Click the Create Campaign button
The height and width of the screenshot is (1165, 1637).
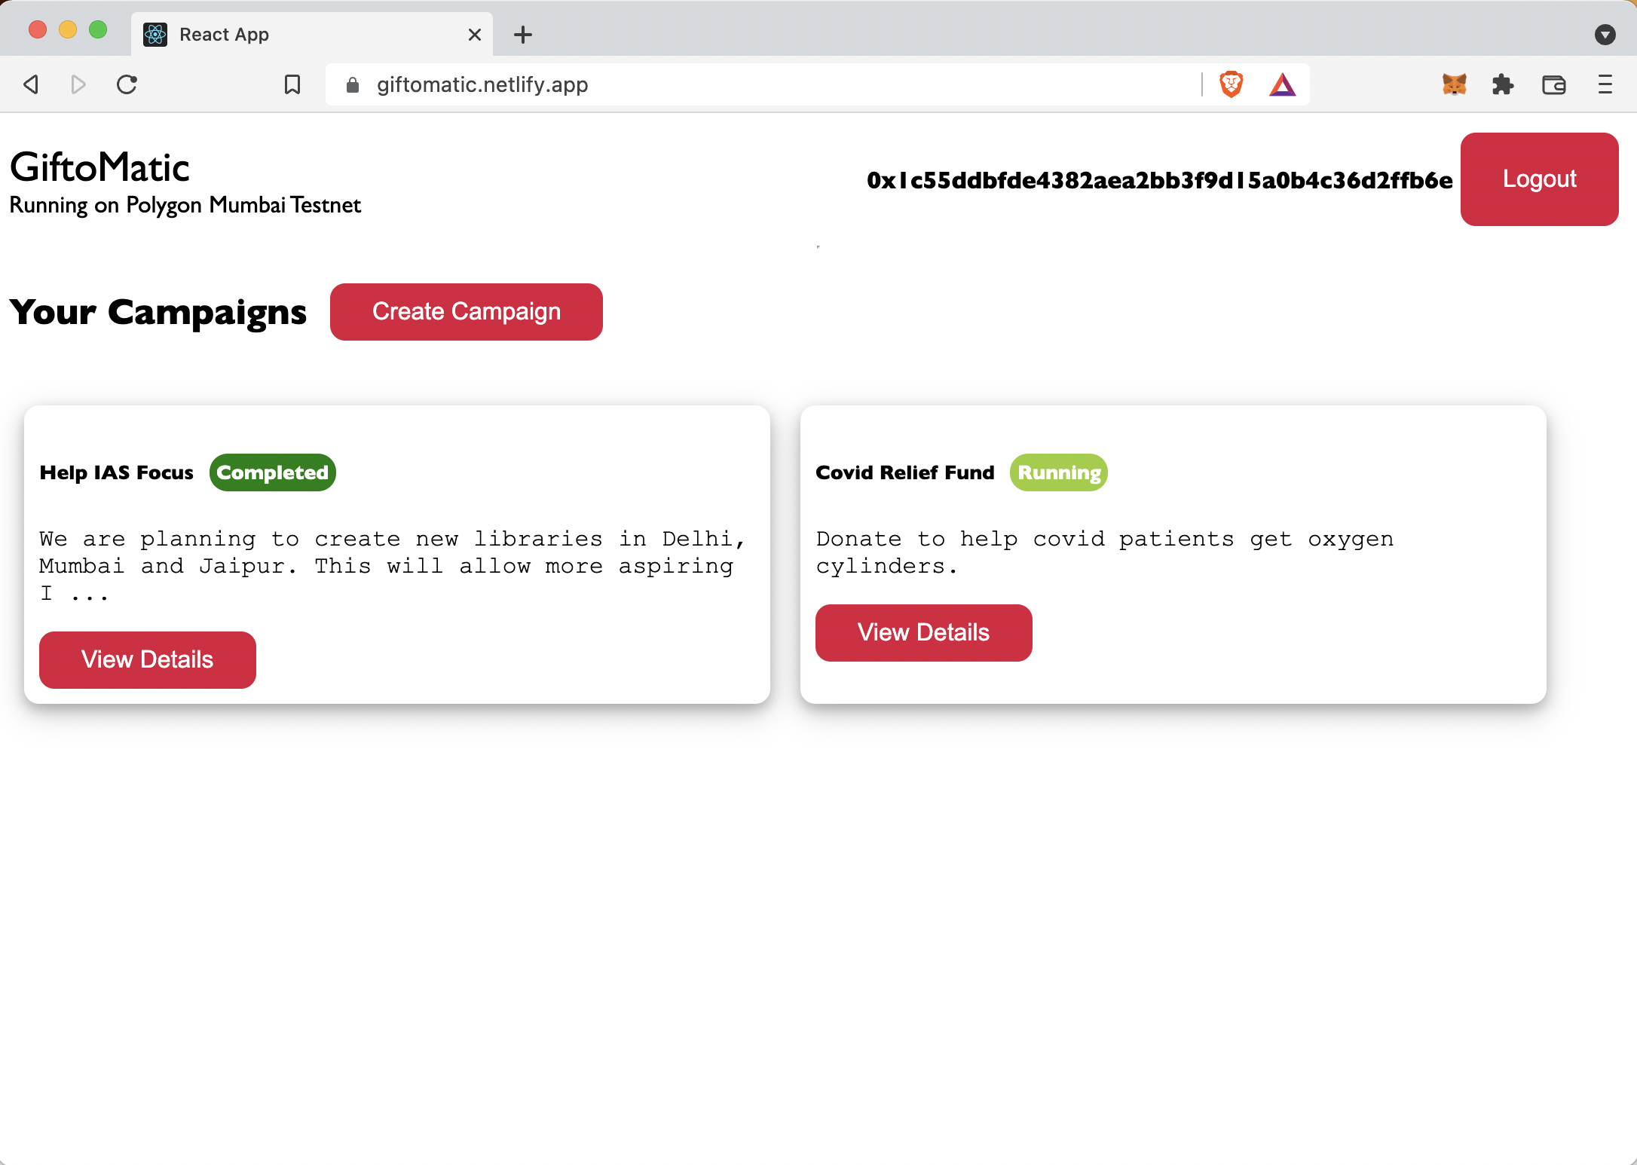point(466,312)
